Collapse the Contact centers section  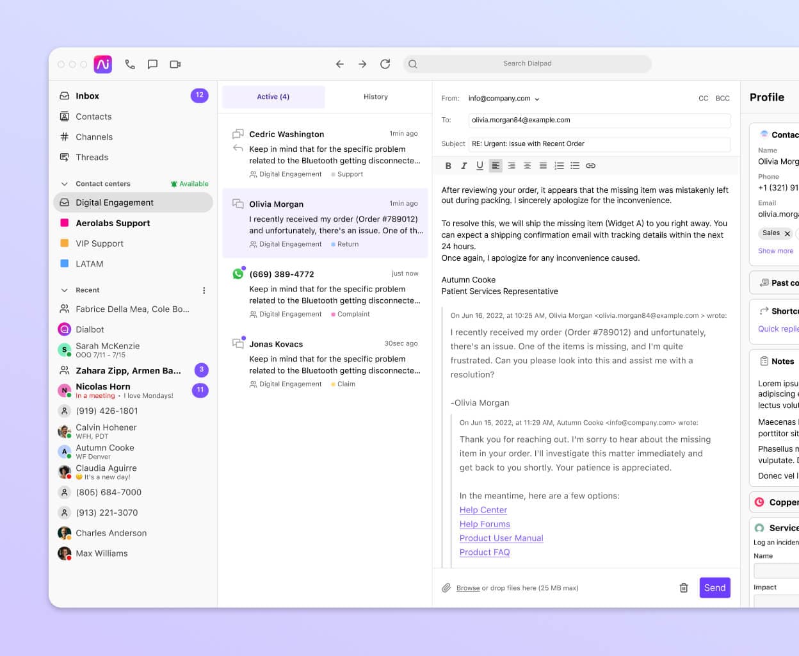point(64,184)
